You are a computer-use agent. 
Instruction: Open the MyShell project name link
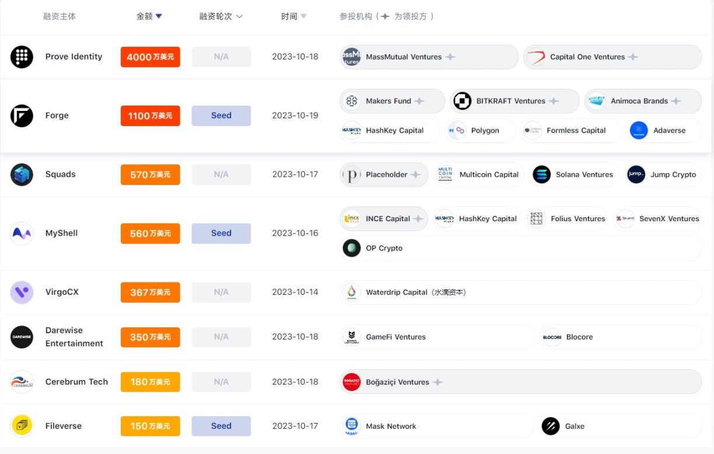[x=62, y=233]
